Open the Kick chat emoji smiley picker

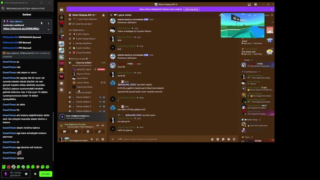click(x=26, y=174)
